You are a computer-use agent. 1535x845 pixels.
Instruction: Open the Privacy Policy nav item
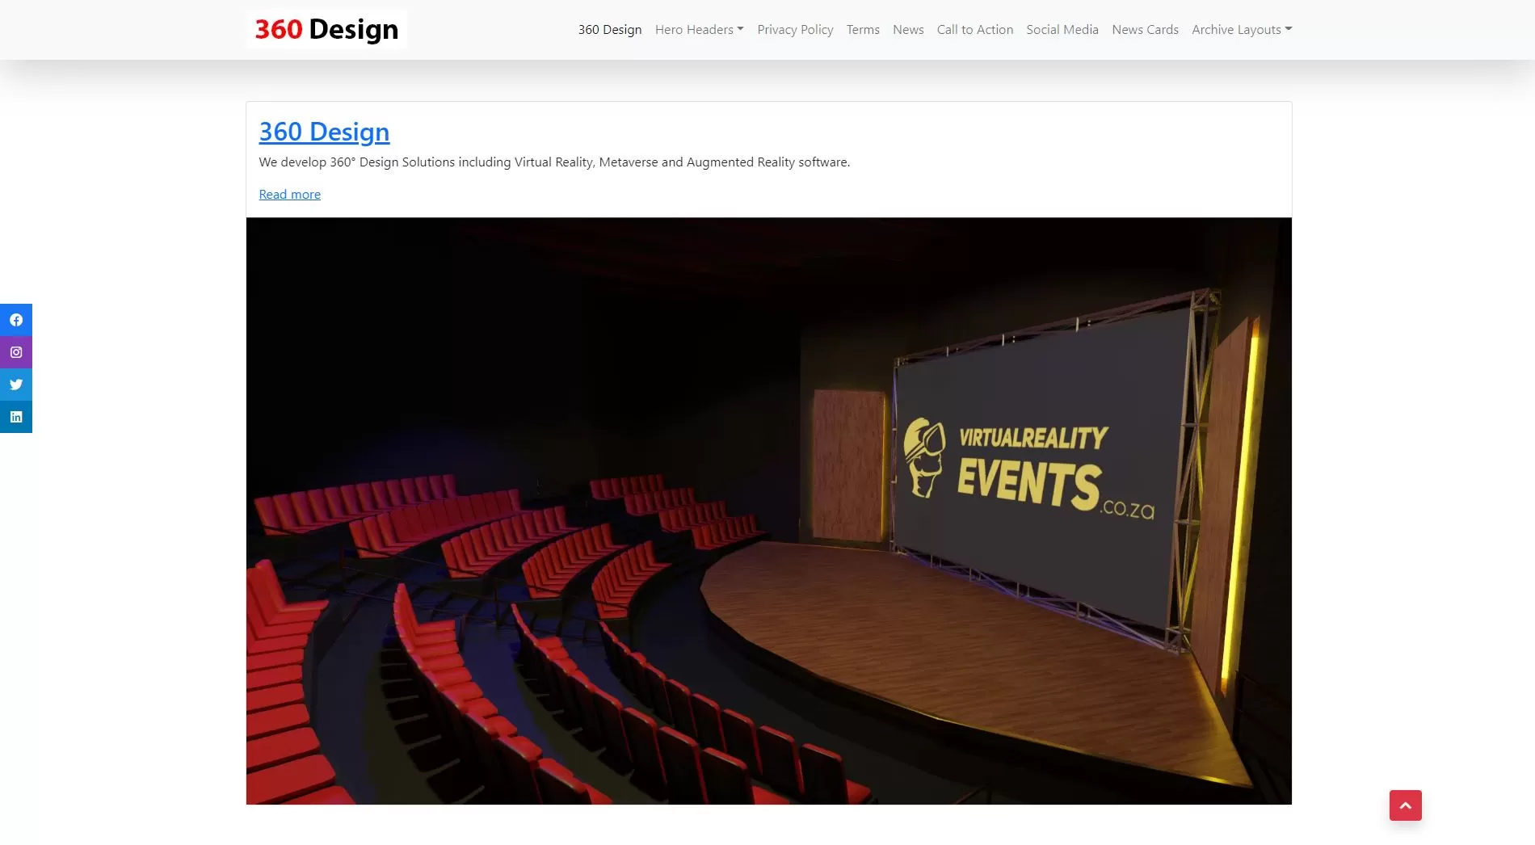tap(795, 30)
